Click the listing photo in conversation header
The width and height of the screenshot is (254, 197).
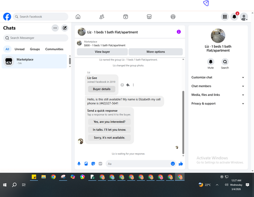(x=82, y=32)
